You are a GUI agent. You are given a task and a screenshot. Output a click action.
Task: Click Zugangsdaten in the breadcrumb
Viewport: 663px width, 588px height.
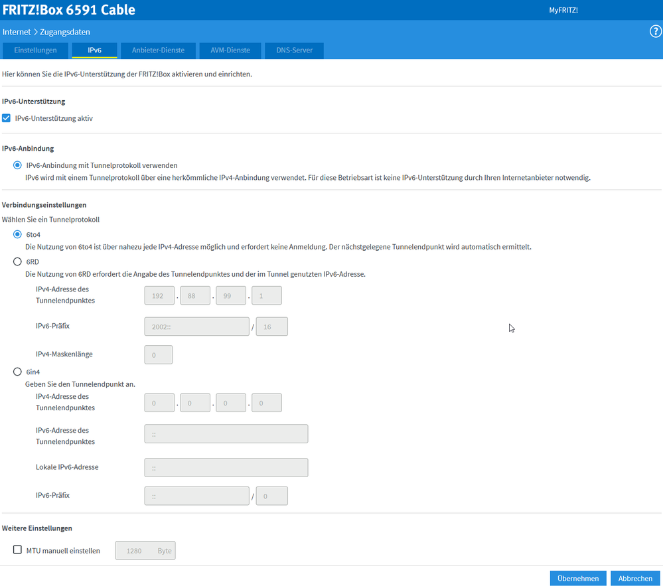coord(64,32)
